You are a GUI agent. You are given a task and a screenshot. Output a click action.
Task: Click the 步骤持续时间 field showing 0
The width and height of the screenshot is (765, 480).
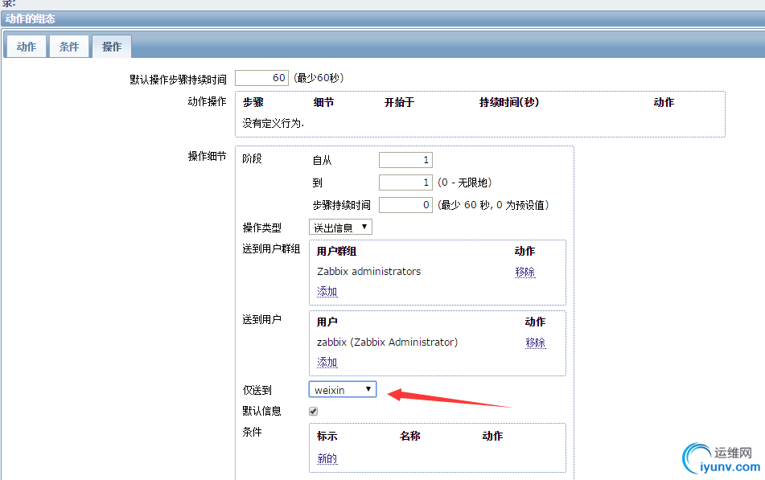tap(405, 205)
